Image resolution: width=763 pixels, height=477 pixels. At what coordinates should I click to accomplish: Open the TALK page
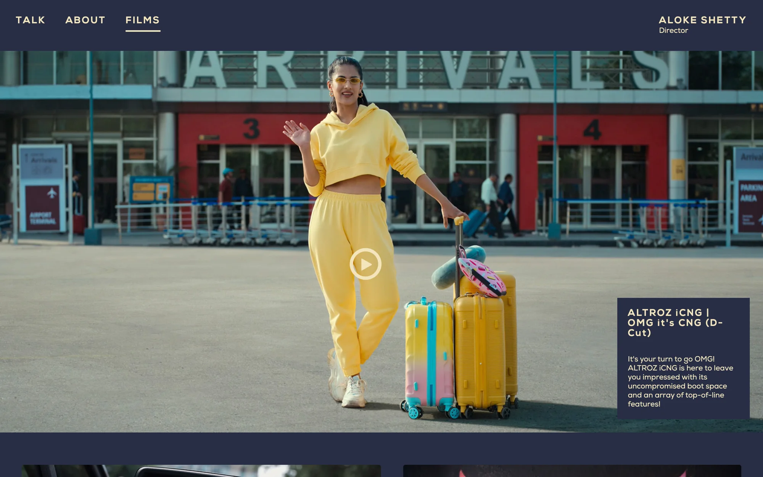pyautogui.click(x=31, y=20)
